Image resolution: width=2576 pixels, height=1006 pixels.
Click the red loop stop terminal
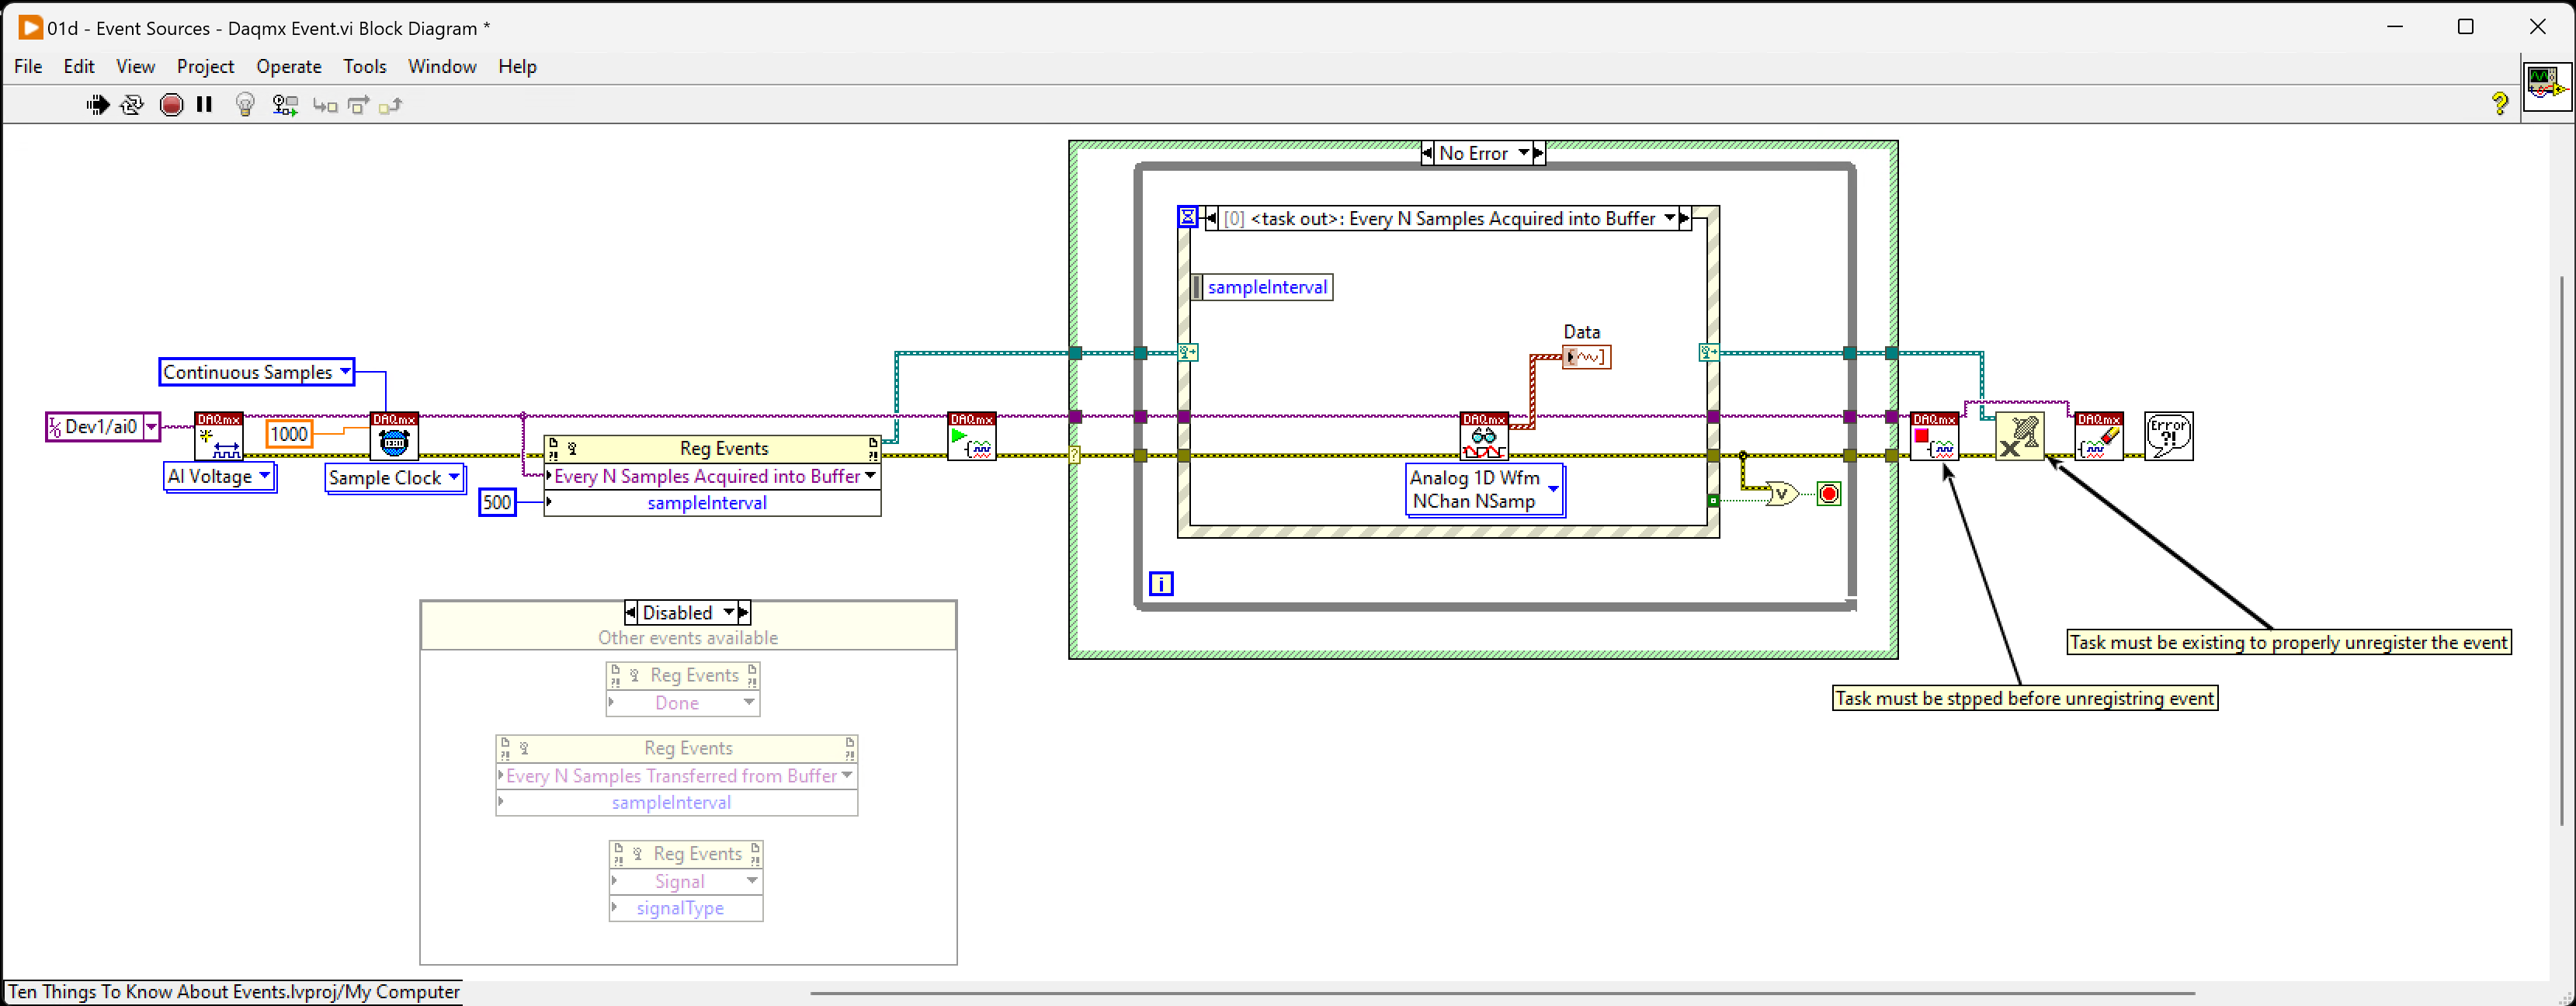1829,493
